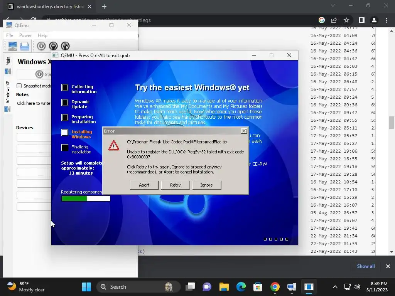Open the Windows Start button
Viewport: 395px width, 296px height.
click(87, 287)
